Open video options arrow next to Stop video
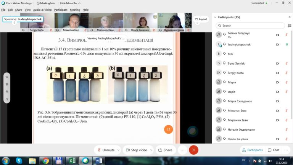Image resolution: width=293 pixels, height=165 pixels. pyautogui.click(x=151, y=150)
